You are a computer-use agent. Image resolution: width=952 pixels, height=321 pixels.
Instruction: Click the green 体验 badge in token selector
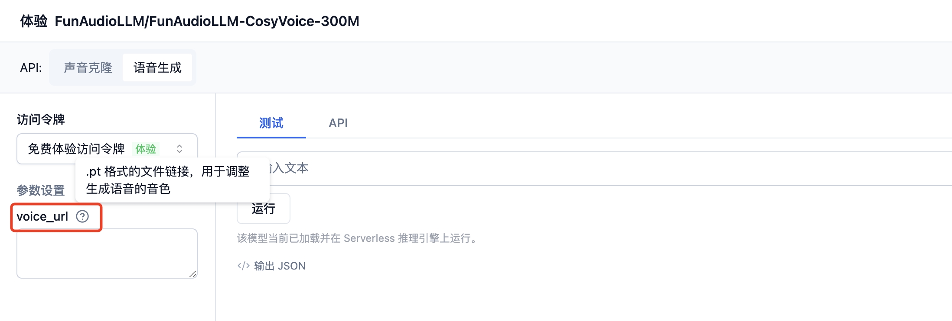146,149
